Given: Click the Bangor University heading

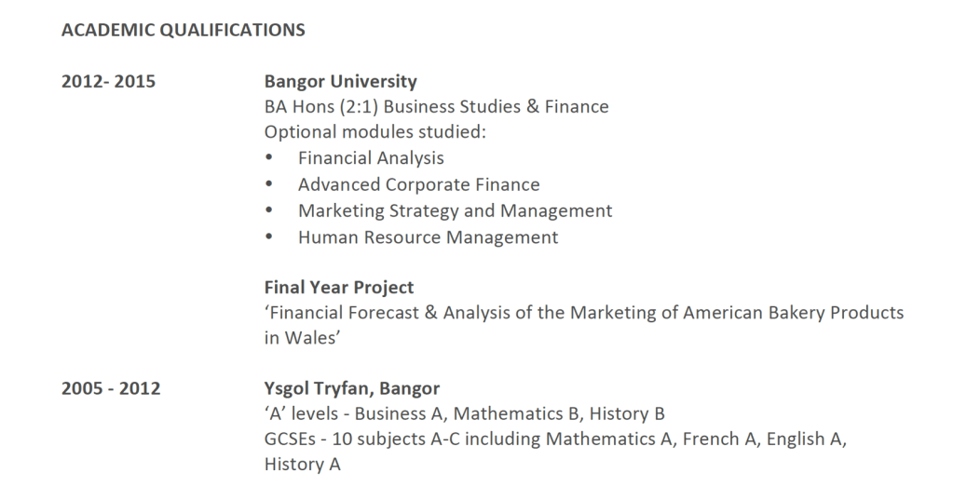Looking at the screenshot, I should click(340, 81).
